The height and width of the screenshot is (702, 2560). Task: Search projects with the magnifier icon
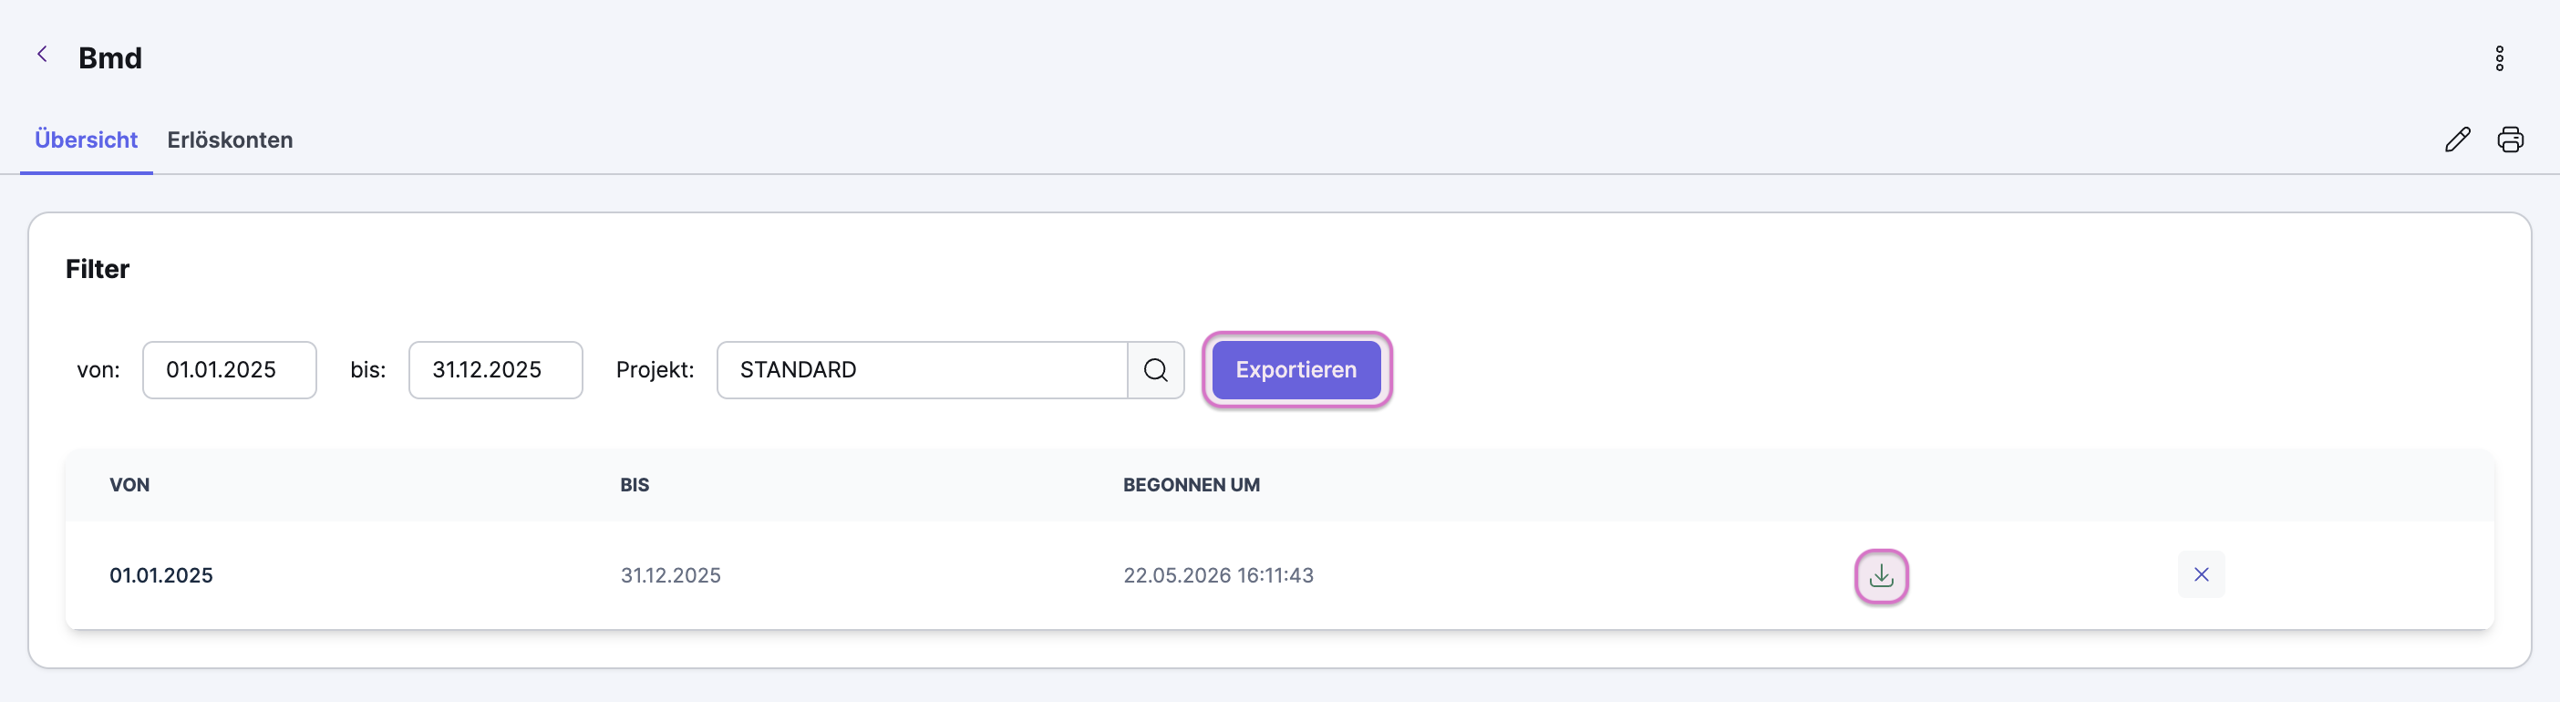[1156, 370]
